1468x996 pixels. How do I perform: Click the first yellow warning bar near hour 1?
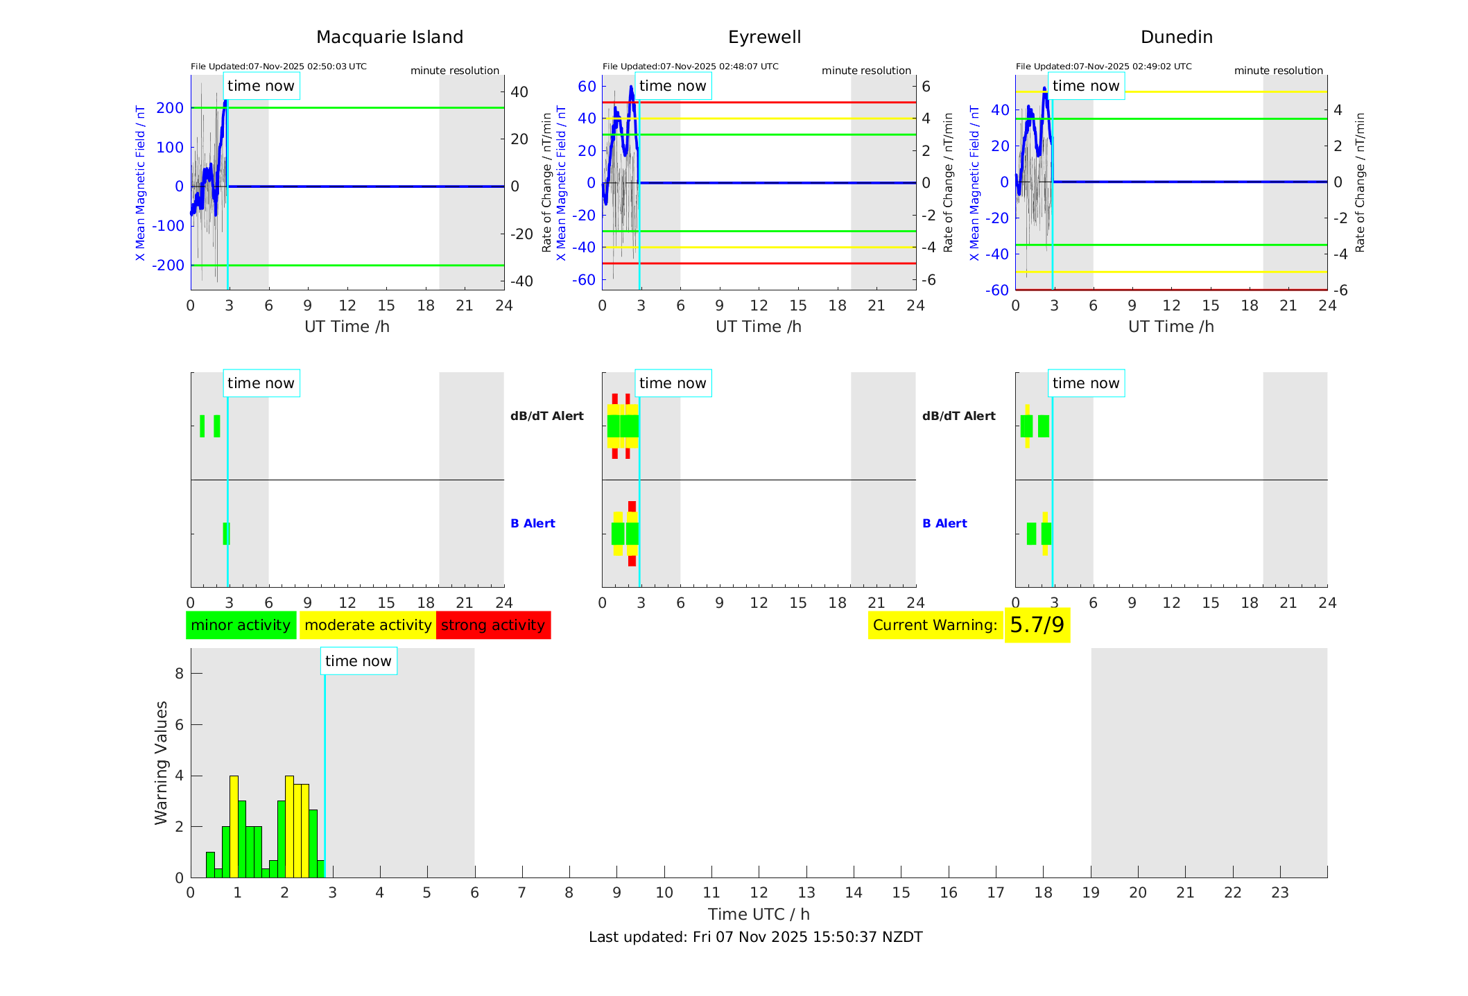234,826
